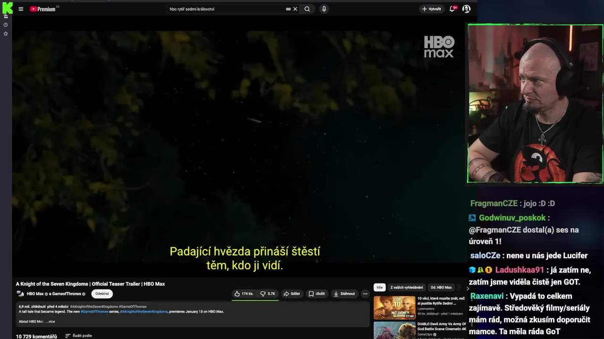
Task: Open the account avatar menu
Action: tap(466, 9)
